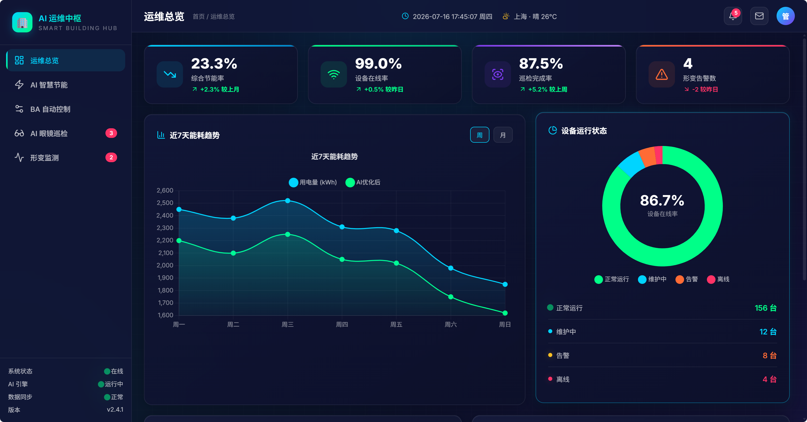
Task: Click the 87.5% 巡检完成率 value
Action: (x=541, y=64)
